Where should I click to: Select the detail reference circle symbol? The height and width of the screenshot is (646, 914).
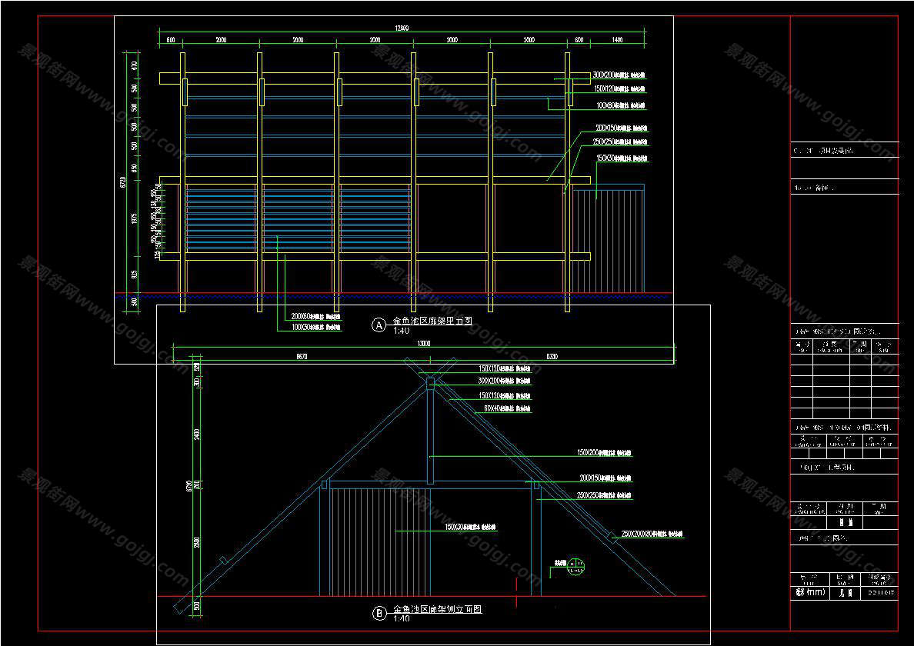click(575, 567)
